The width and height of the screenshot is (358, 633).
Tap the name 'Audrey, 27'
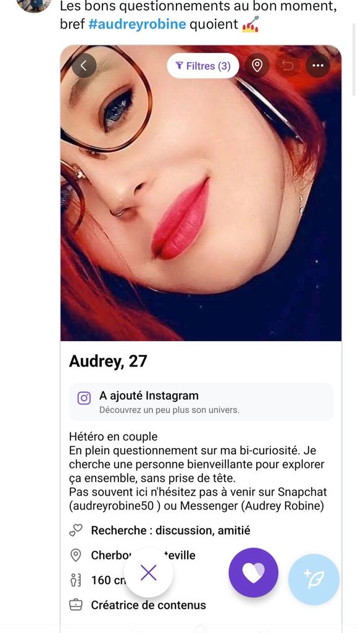pos(108,361)
